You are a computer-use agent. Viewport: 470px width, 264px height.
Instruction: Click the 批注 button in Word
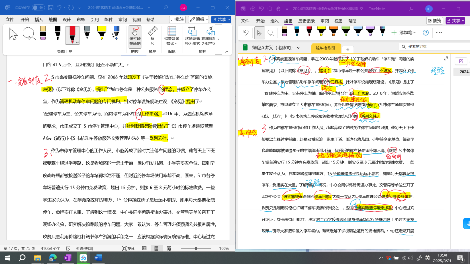177,20
